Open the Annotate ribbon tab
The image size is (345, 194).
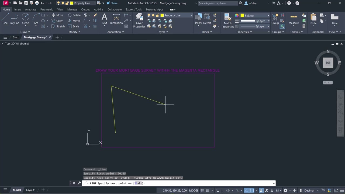[30, 9]
